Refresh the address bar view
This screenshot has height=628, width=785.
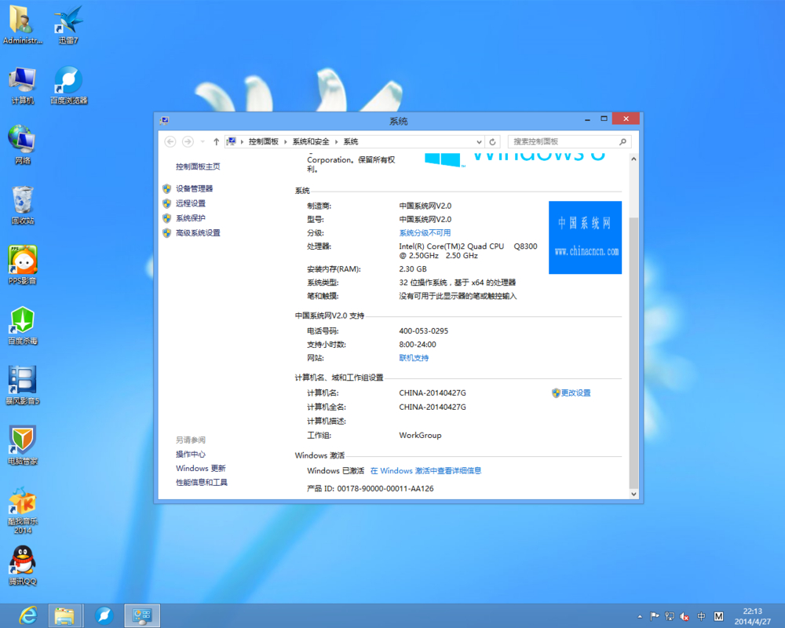pos(492,142)
